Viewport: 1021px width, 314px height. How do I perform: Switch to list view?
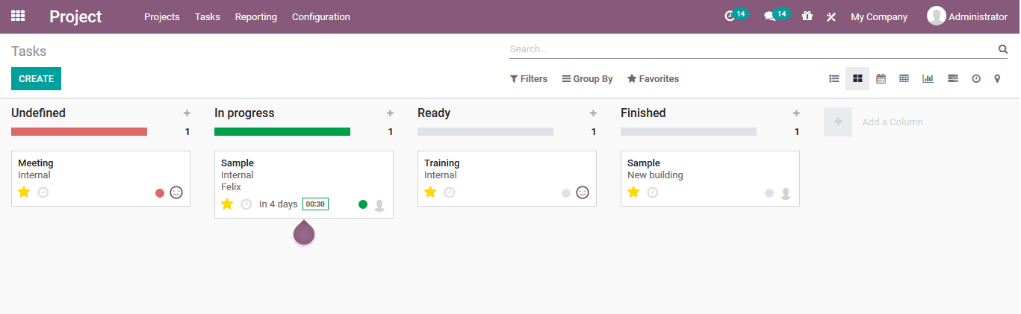pyautogui.click(x=834, y=78)
